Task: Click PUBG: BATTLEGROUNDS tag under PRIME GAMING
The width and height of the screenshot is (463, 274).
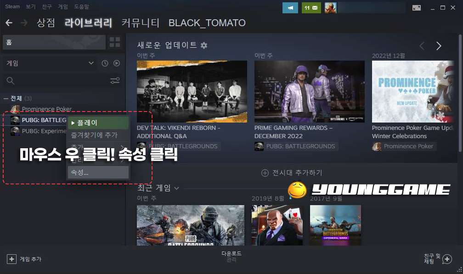Action: click(296, 146)
